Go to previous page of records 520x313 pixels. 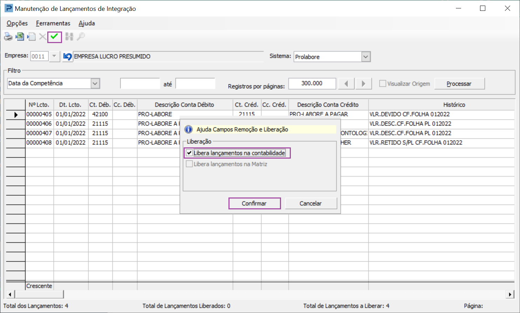pyautogui.click(x=346, y=84)
